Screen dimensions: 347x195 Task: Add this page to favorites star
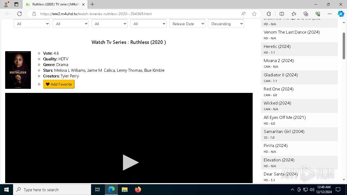pos(254,14)
